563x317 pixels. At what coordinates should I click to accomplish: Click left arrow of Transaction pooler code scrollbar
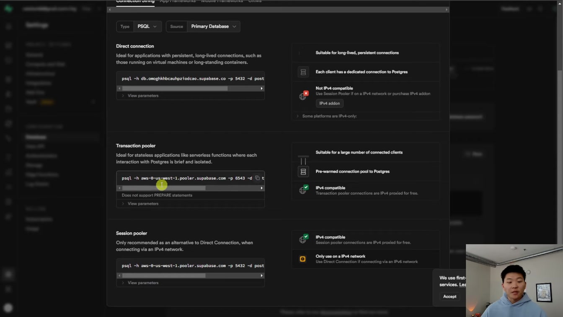pos(119,188)
